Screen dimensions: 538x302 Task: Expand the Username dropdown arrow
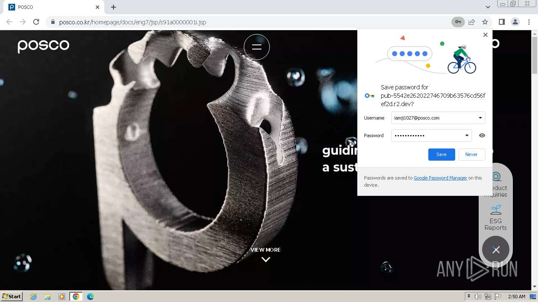click(x=480, y=118)
